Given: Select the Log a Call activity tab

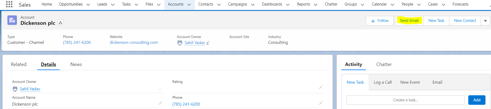Looking at the screenshot, I should tap(382, 82).
